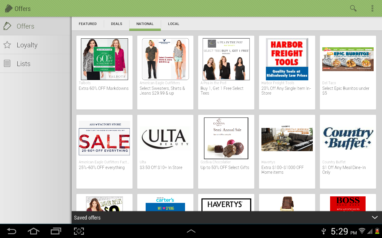Click '$1 Off Any Meal Dine-In Only'

click(x=344, y=170)
